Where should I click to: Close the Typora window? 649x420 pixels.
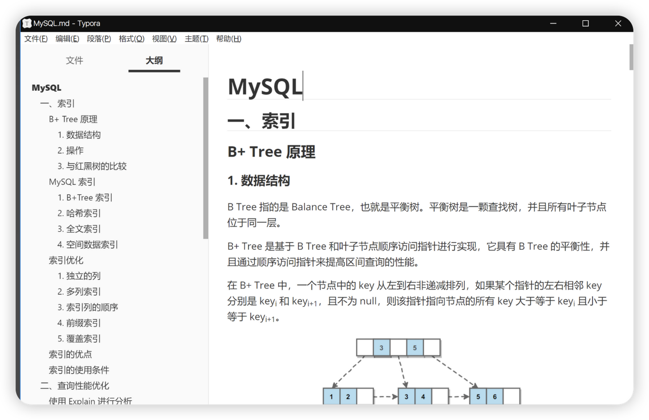[x=618, y=23]
